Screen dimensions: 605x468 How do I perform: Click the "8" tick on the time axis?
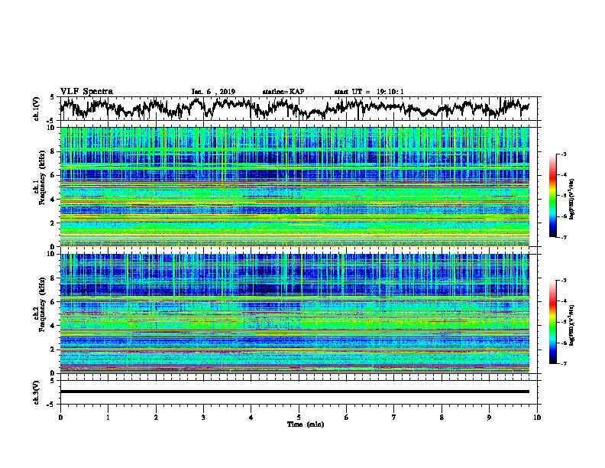tap(442, 418)
